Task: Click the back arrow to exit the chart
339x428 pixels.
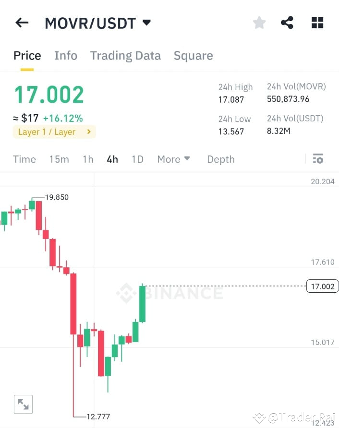Action: point(22,22)
